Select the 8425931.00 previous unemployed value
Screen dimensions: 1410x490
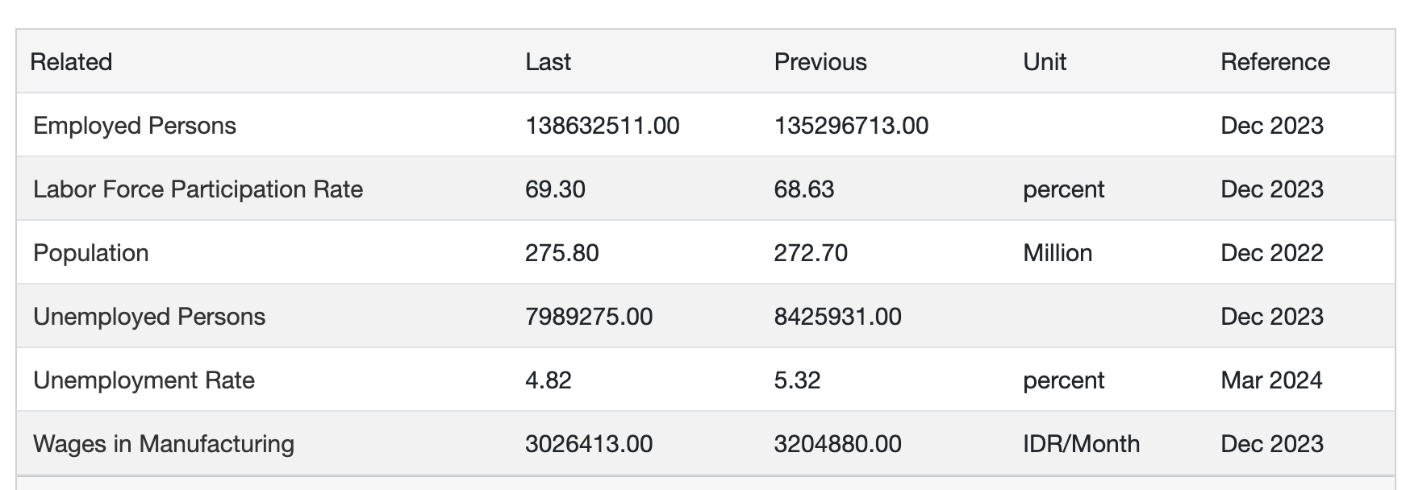[838, 317]
